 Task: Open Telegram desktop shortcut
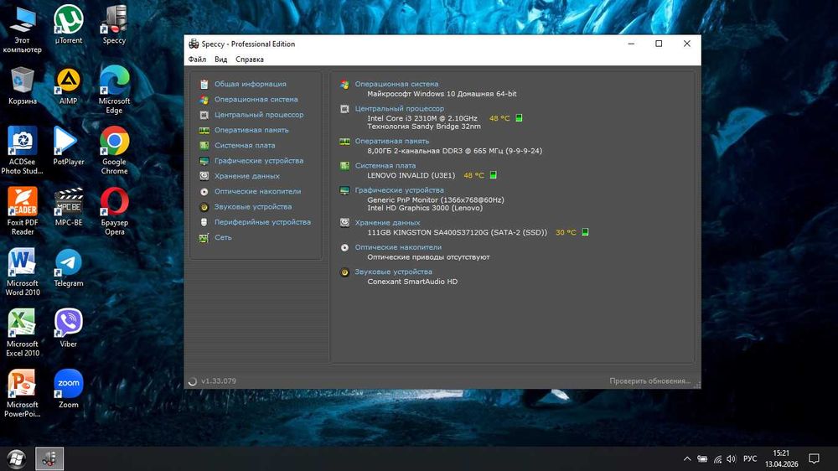click(69, 268)
